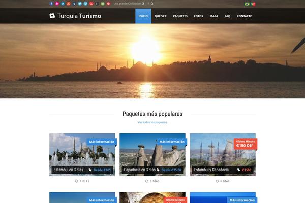
Task: Click the Turquia Turismo site title
Action: pyautogui.click(x=79, y=16)
